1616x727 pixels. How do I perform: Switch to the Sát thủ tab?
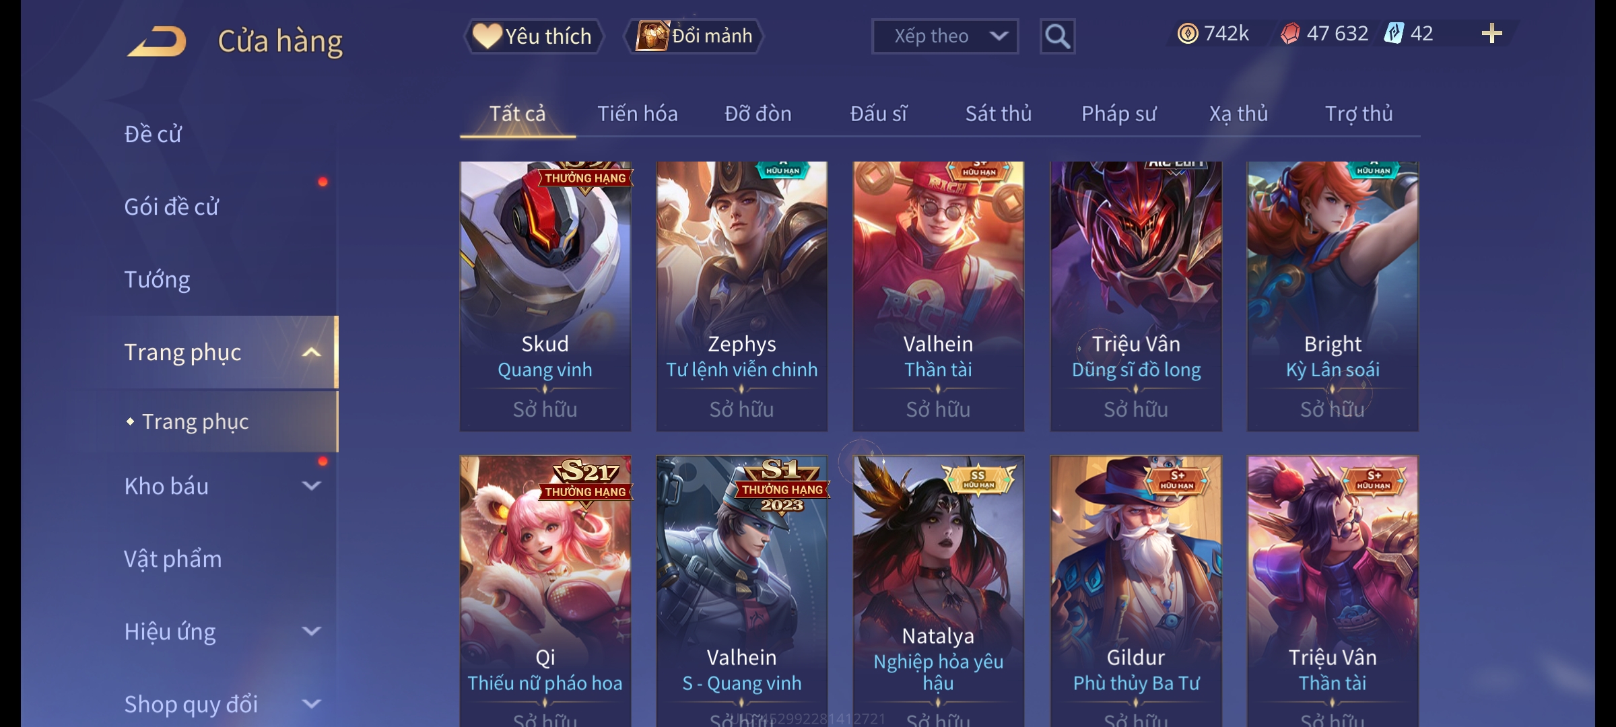click(x=999, y=114)
